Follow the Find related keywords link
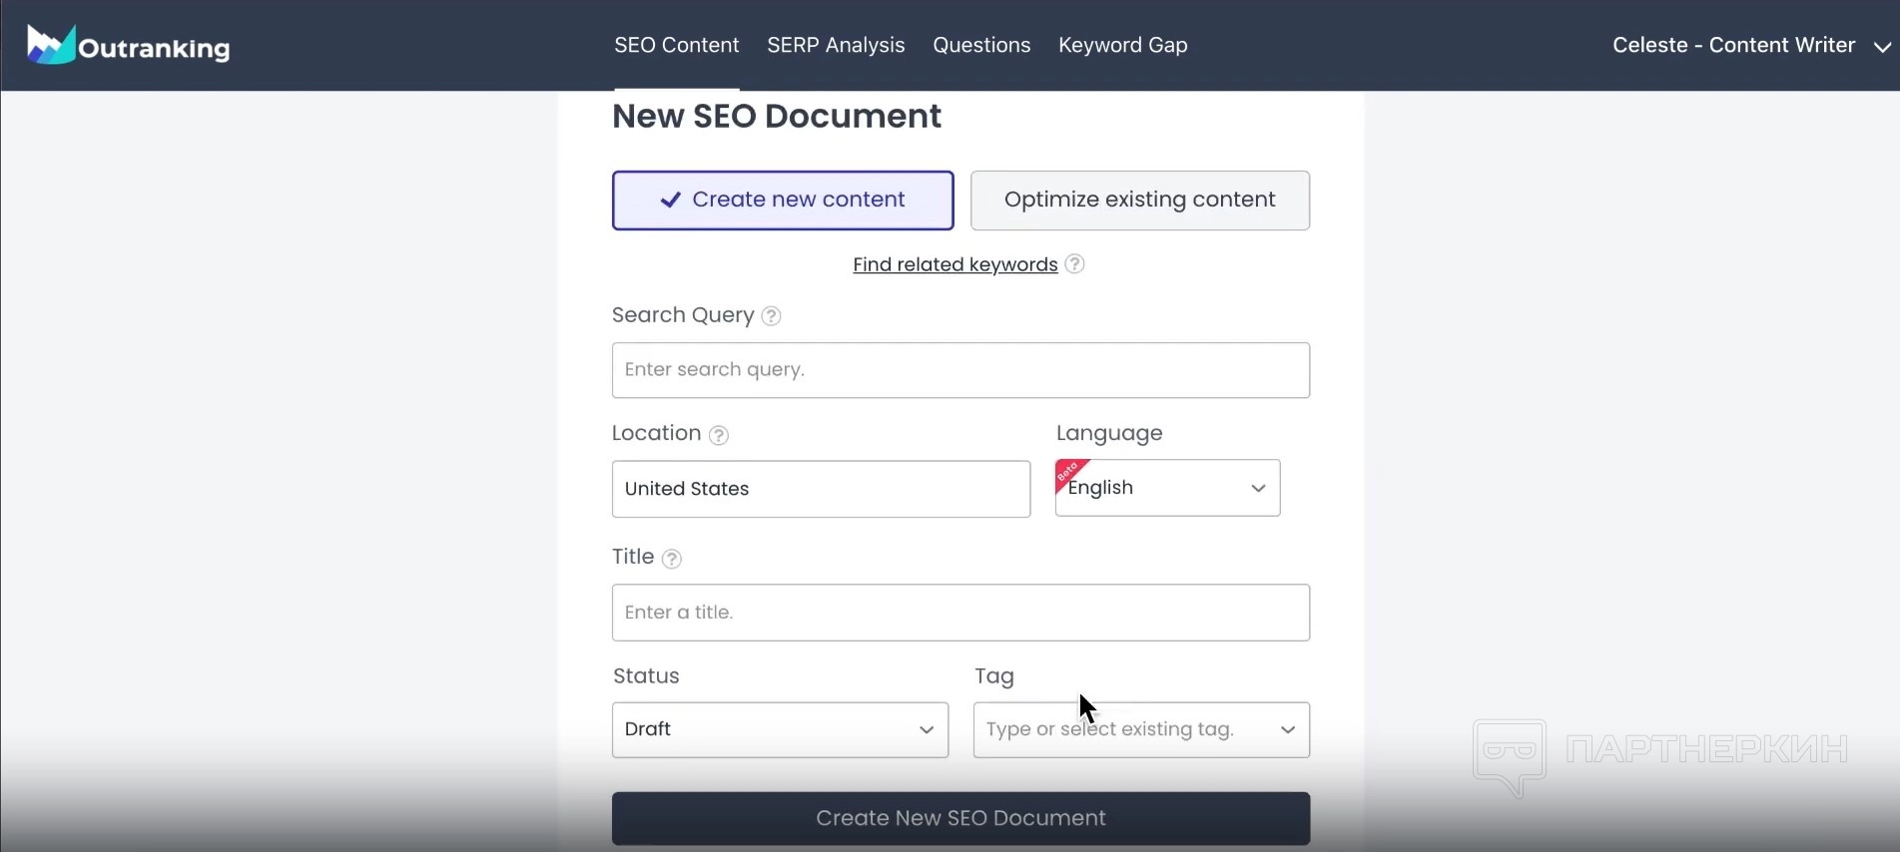1900x852 pixels. pyautogui.click(x=954, y=264)
